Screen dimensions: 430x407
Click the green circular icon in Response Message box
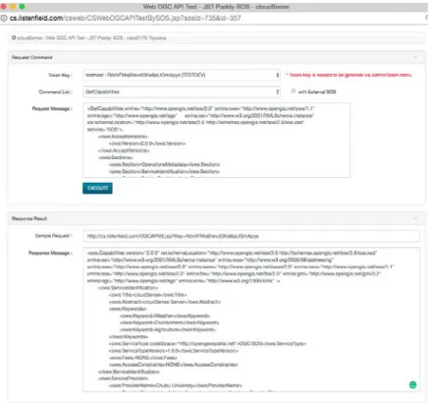coord(413,384)
